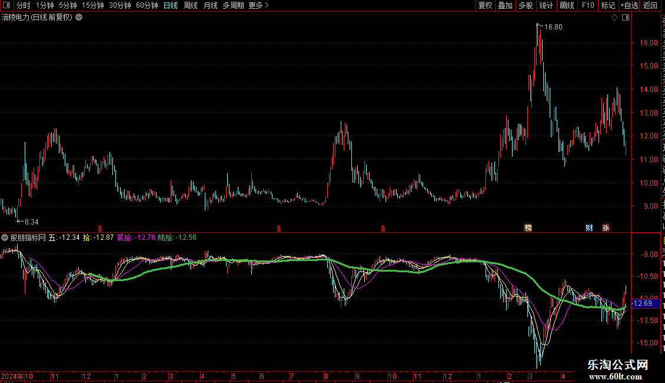The image size is (665, 383).
Task: Select the 周线 weekly chart tab
Action: pyautogui.click(x=191, y=5)
